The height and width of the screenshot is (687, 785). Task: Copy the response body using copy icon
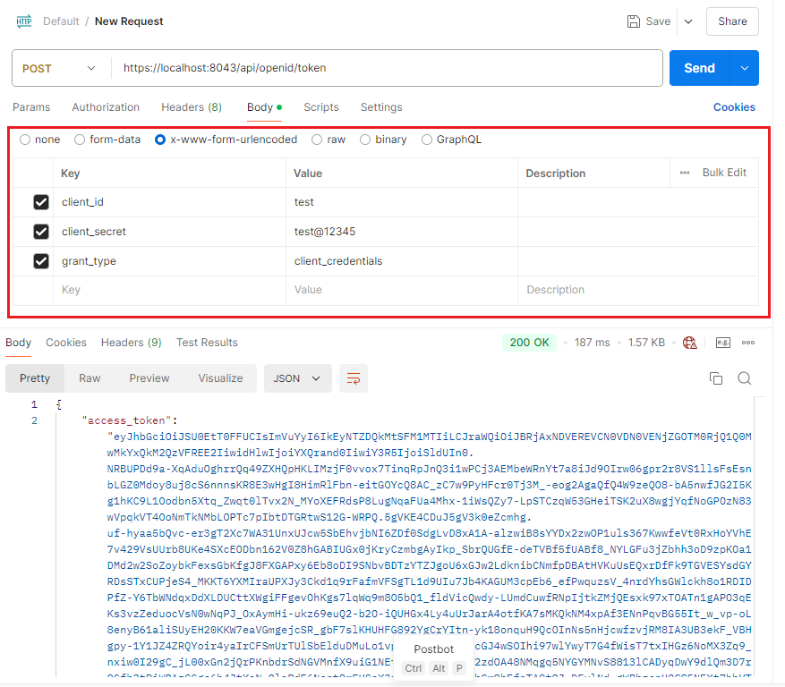click(x=715, y=378)
